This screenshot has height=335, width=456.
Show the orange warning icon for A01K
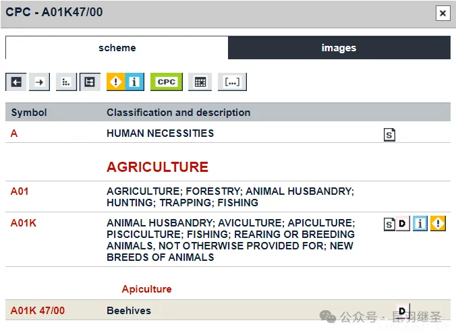tap(438, 224)
